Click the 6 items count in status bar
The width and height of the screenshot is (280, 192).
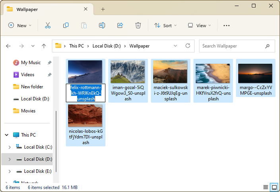pos(13,187)
